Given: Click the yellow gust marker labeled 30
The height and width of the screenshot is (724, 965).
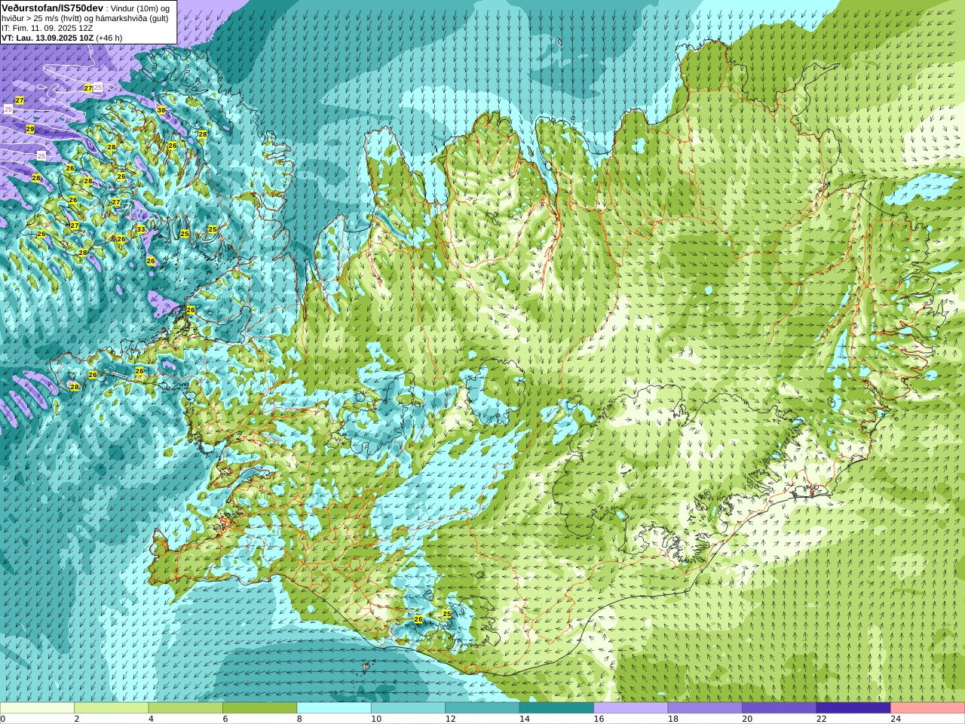Looking at the screenshot, I should pos(161,110).
